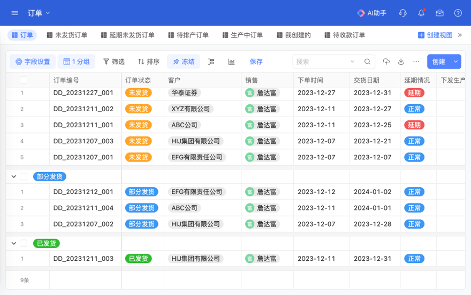Screen dimensions: 471x295
Task: Open order DD_20231212_001
Action: pyautogui.click(x=83, y=192)
